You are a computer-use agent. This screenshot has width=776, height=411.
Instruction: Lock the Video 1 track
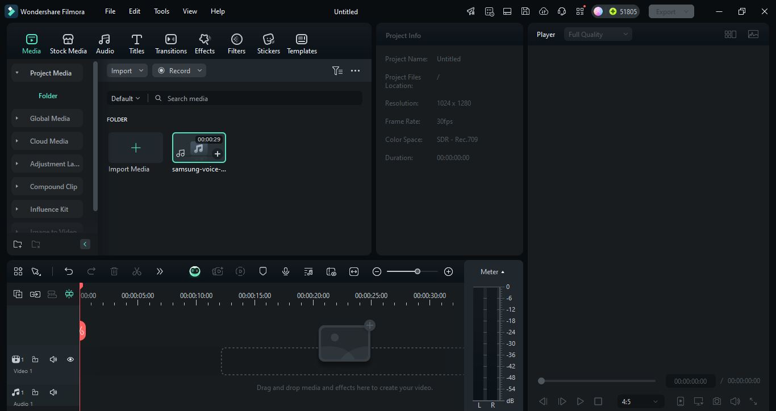pos(35,359)
